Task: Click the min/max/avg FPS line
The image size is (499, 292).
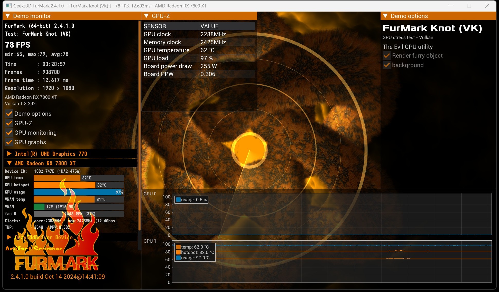Action: tap(37, 54)
